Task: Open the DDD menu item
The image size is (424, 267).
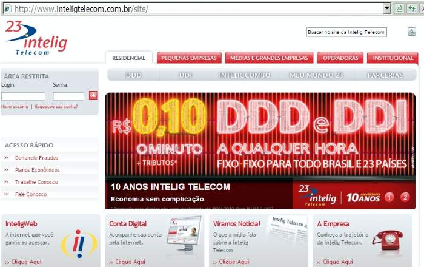Action: 133,75
